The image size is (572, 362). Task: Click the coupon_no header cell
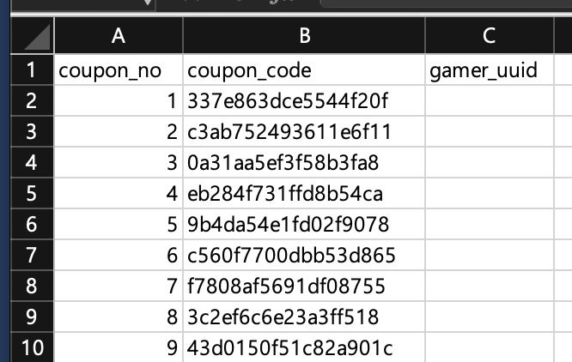pos(118,70)
